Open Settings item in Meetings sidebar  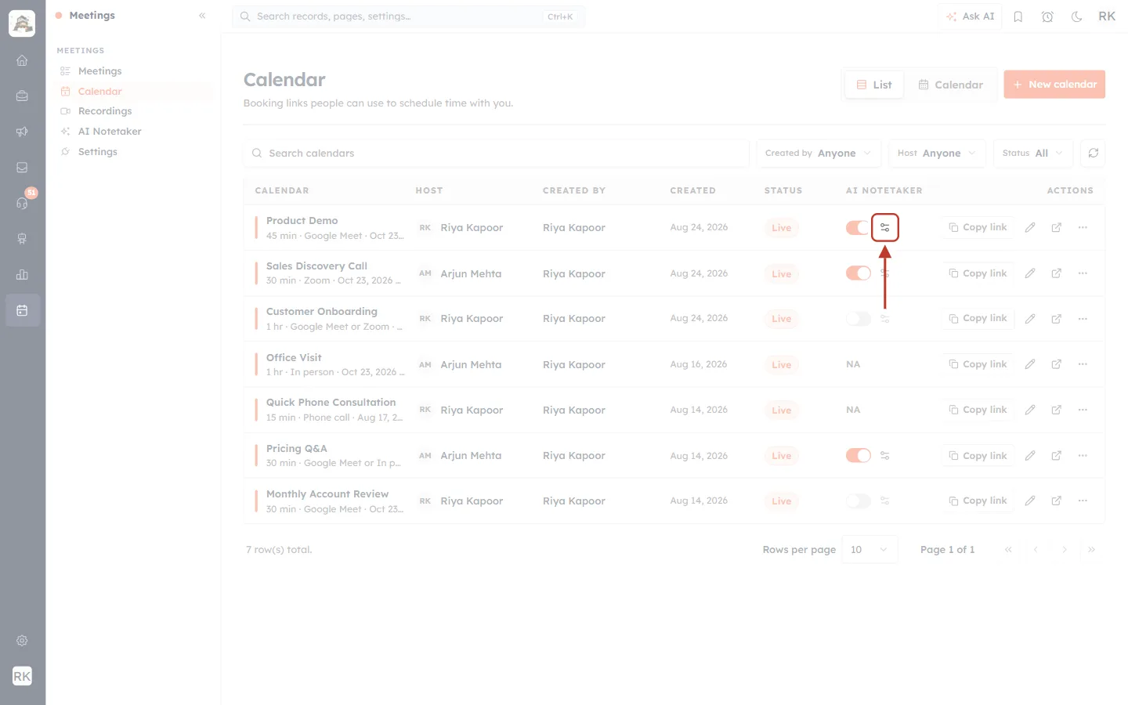tap(97, 152)
